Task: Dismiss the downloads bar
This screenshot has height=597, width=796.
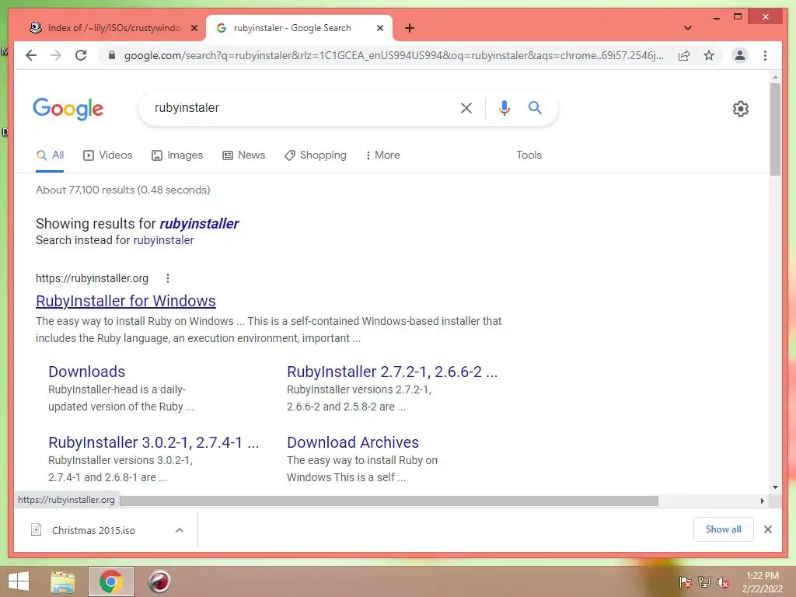Action: tap(767, 529)
